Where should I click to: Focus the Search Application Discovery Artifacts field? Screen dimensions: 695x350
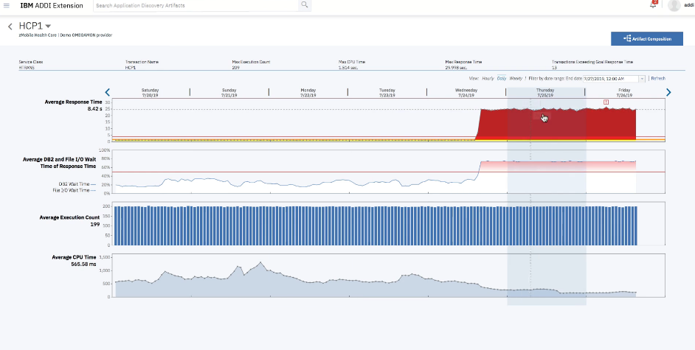point(196,5)
